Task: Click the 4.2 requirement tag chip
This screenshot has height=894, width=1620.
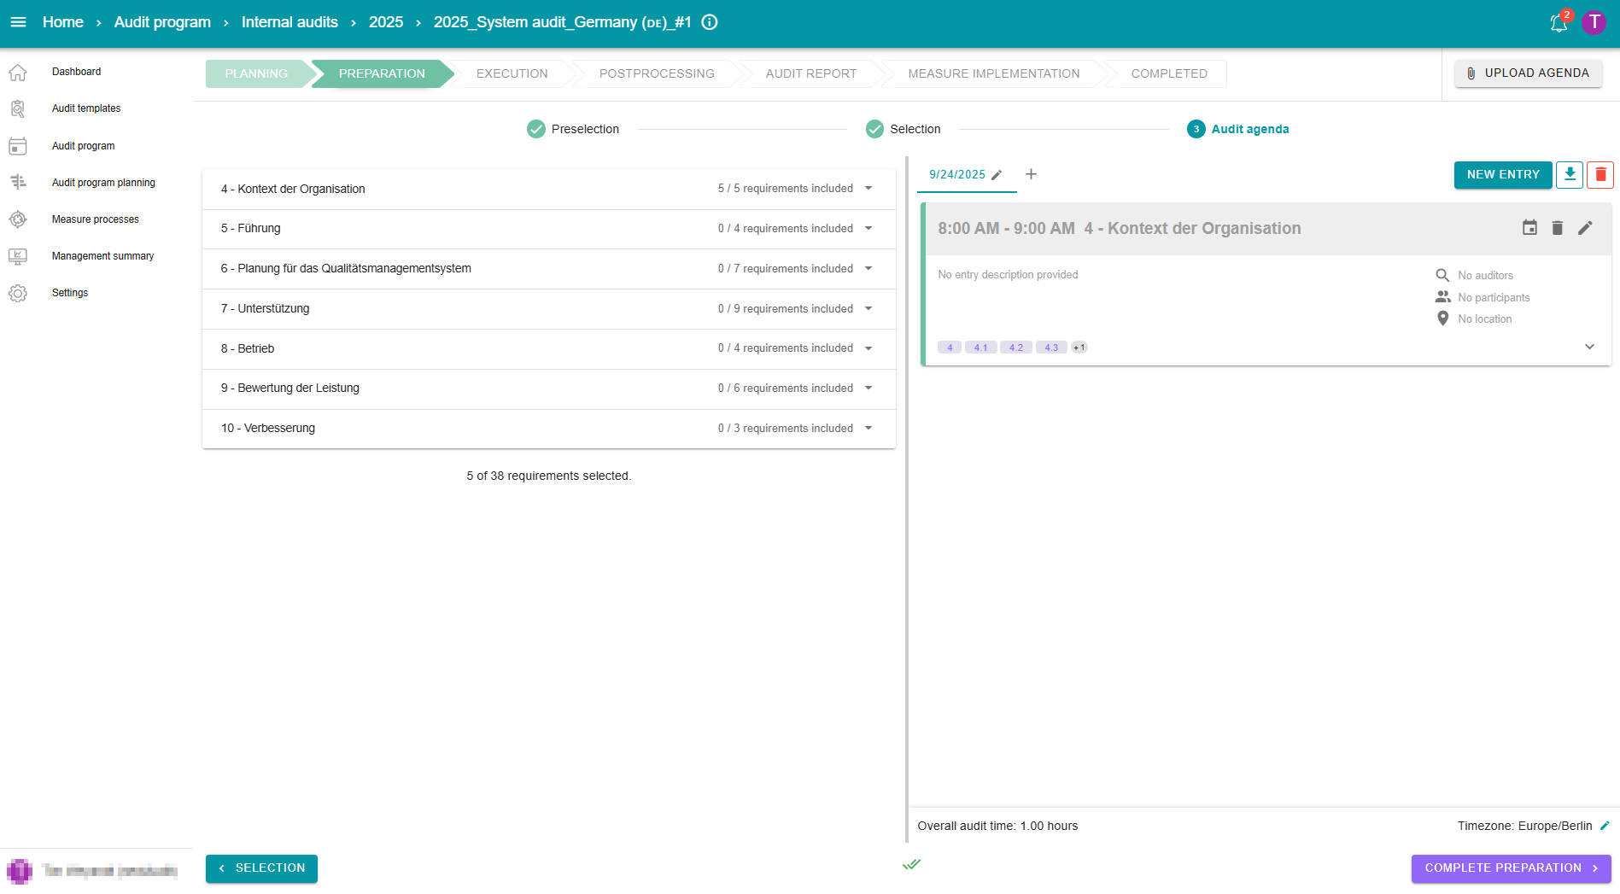Action: point(1015,348)
